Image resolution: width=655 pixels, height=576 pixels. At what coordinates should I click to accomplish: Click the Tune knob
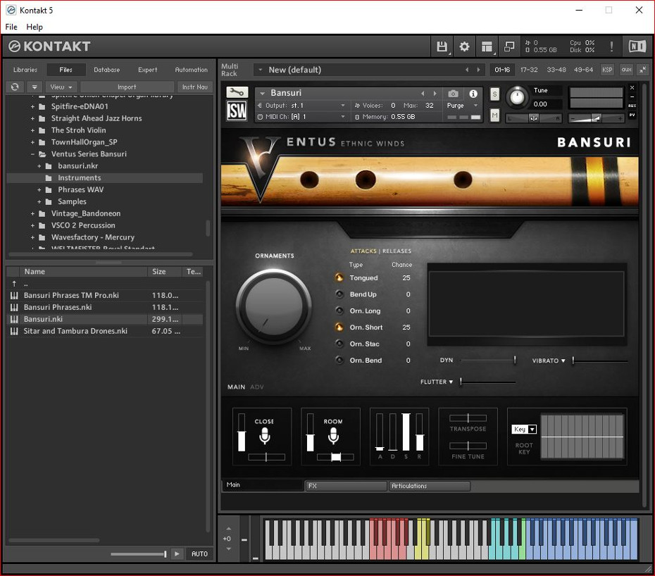coord(517,97)
